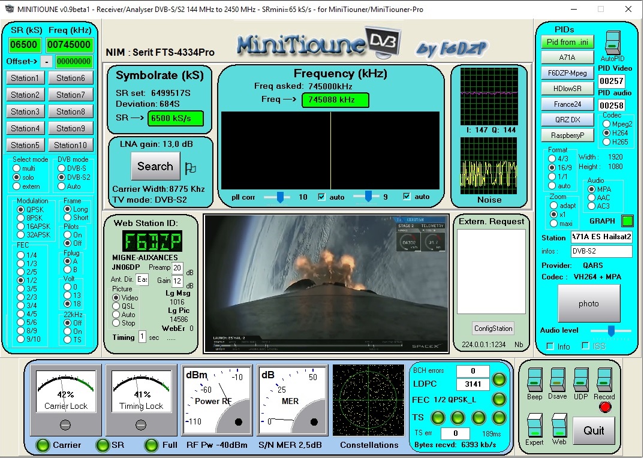Viewport: 644px width, 458px height.
Task: Click the QRZ DX preset button
Action: click(567, 119)
